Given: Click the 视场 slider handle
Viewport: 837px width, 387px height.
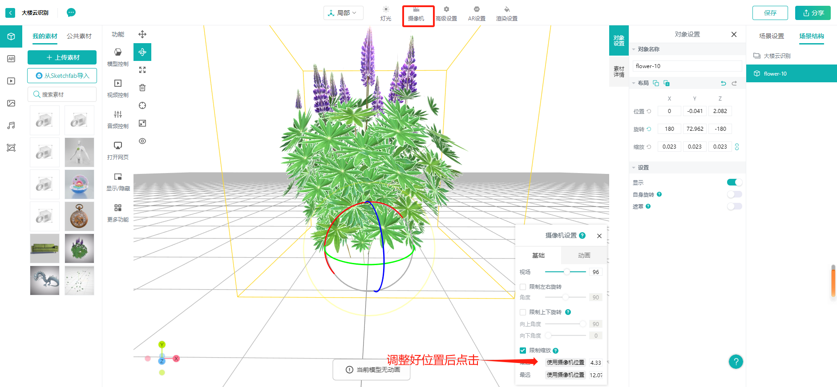Looking at the screenshot, I should click(x=566, y=272).
